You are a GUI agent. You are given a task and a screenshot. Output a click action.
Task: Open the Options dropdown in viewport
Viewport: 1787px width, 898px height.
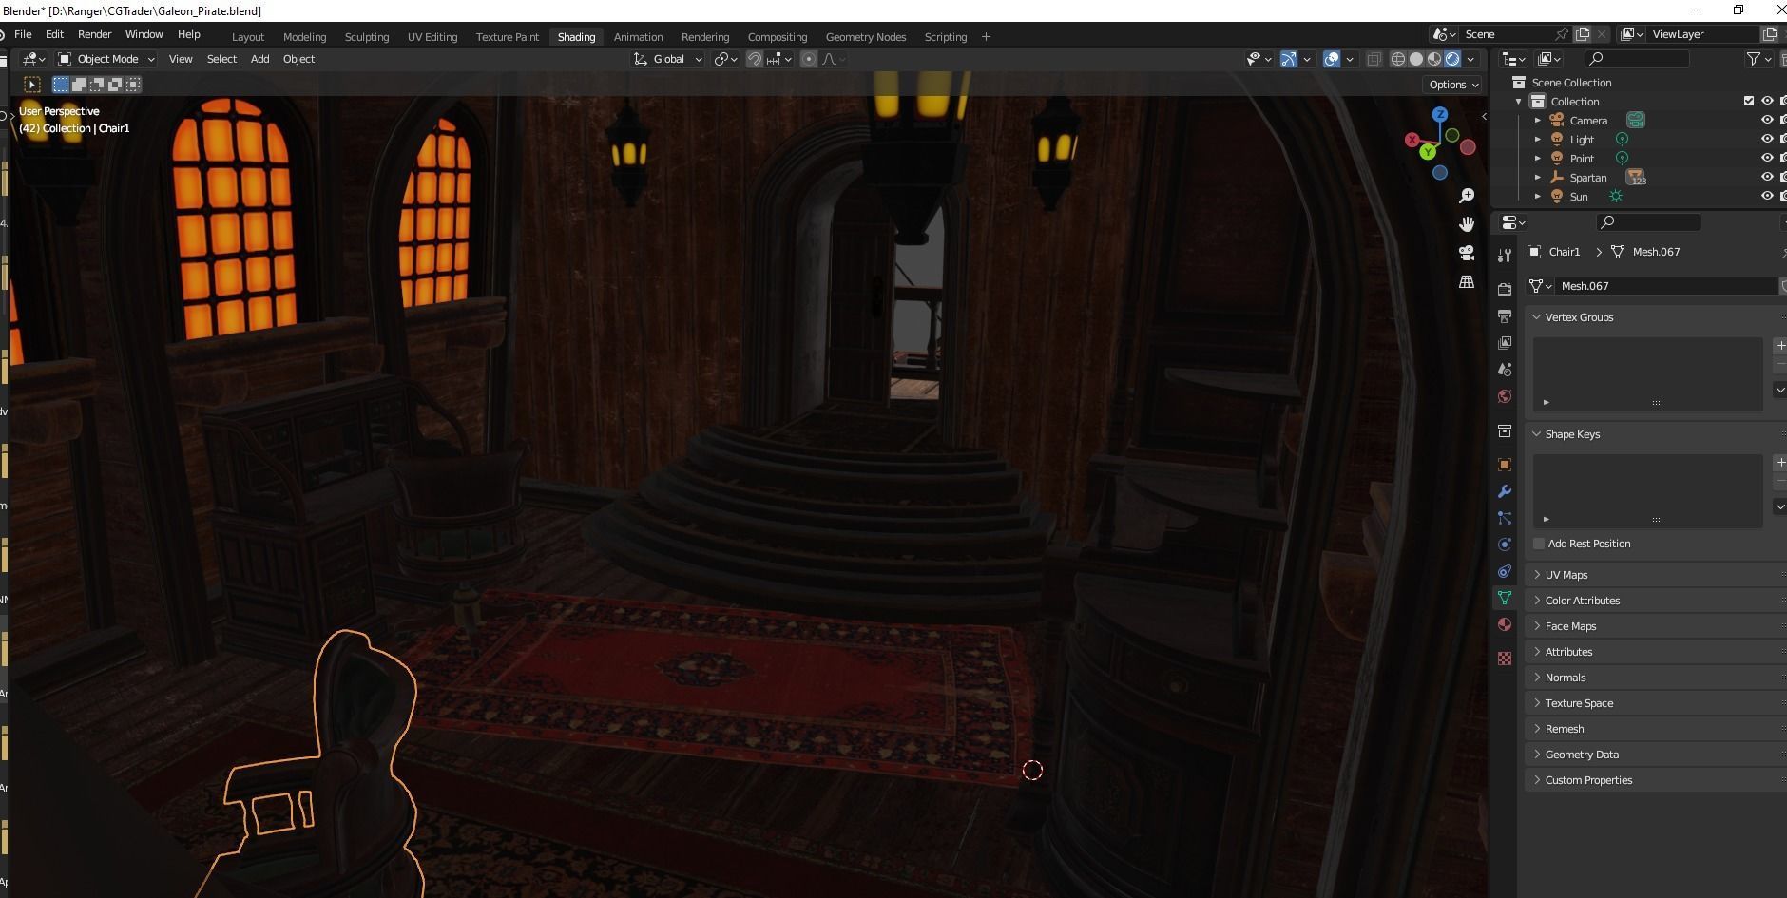1453,85
